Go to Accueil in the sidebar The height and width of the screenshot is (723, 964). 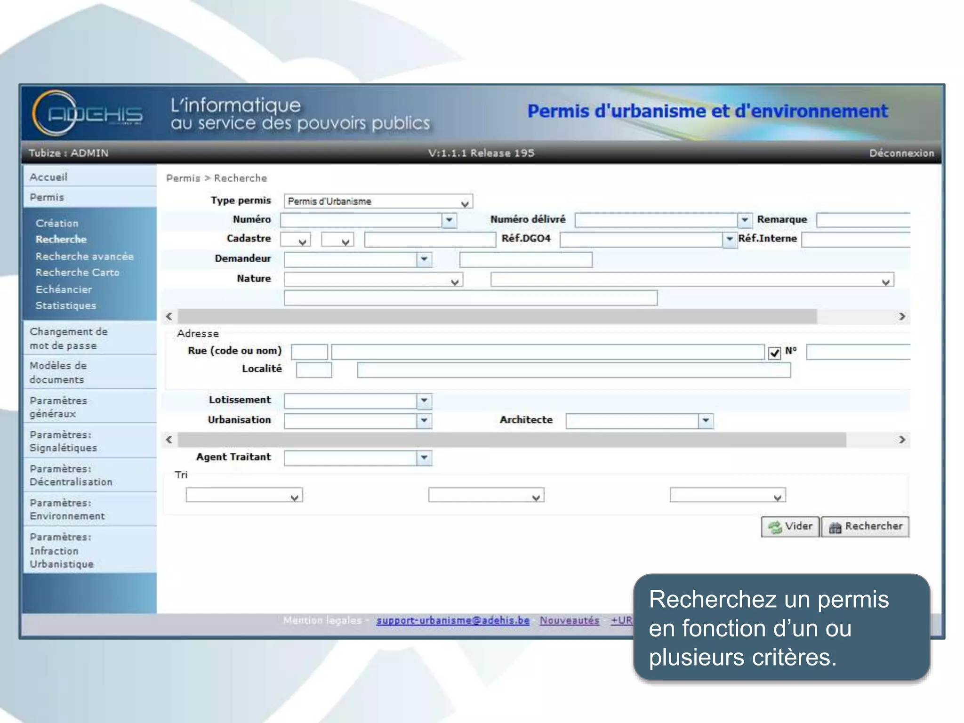89,177
